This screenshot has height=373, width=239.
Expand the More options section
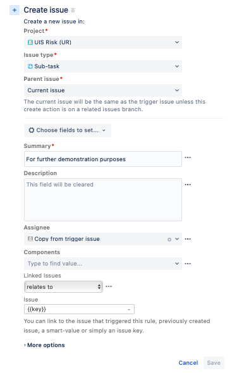[x=44, y=345]
